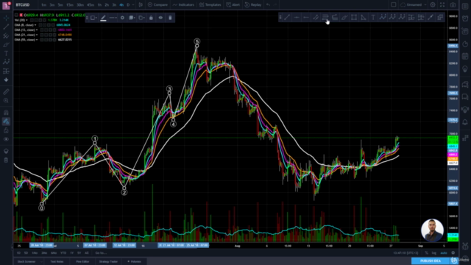Select the brush drawing tool in left toolbar
The width and height of the screenshot is (471, 265).
pyautogui.click(x=6, y=45)
